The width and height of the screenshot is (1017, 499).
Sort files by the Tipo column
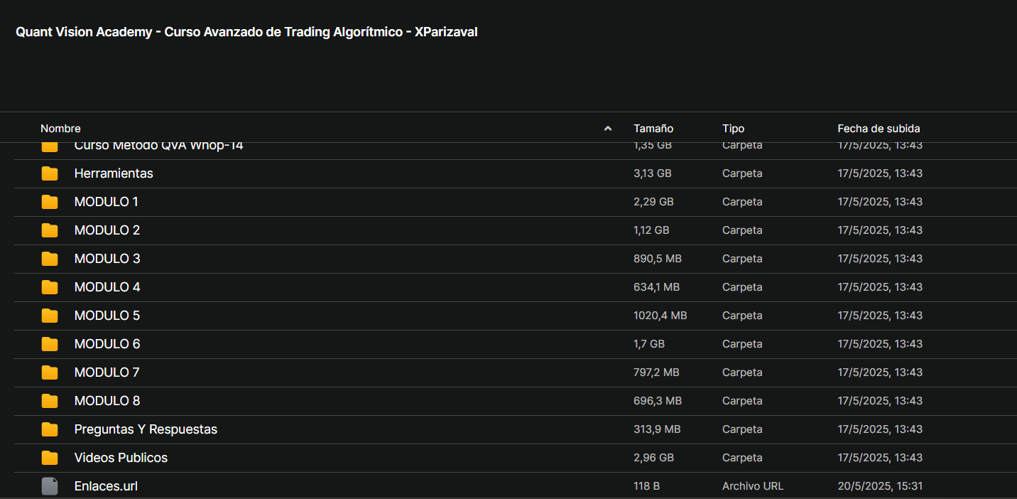pyautogui.click(x=734, y=129)
